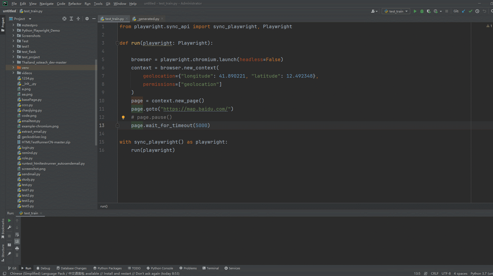493x276 pixels.
Task: Expand the Python_Playwright_Demo folder
Action: click(x=13, y=31)
